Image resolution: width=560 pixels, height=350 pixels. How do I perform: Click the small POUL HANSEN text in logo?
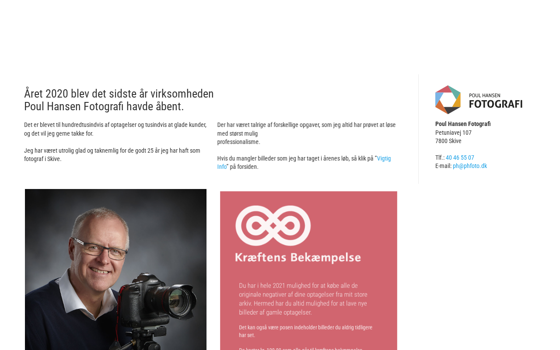pyautogui.click(x=485, y=95)
